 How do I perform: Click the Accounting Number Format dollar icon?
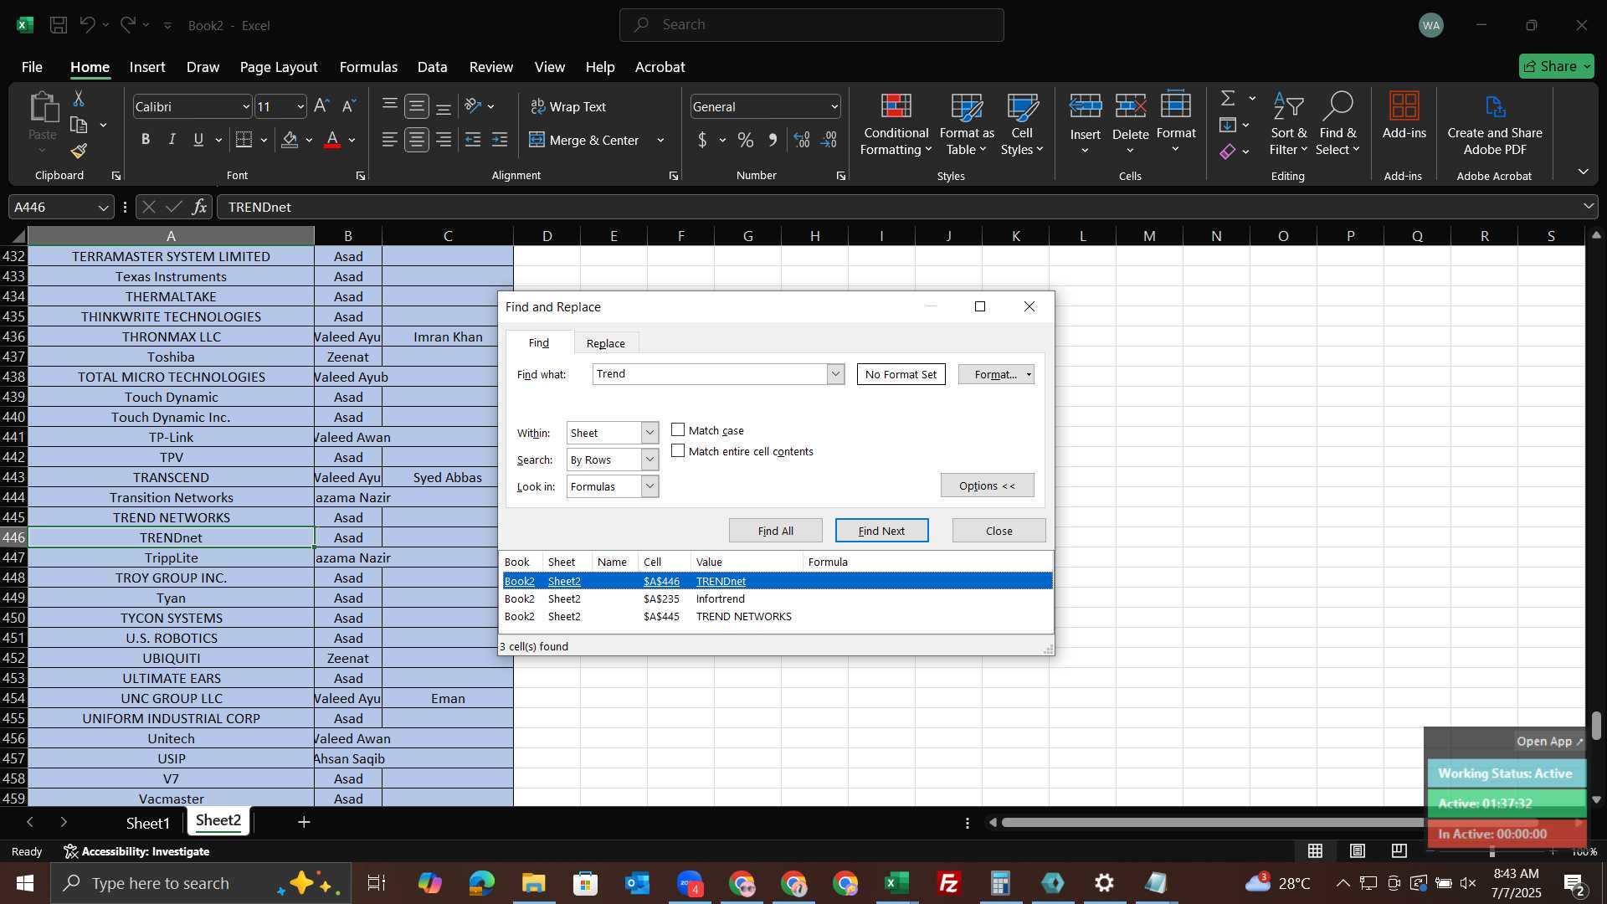click(702, 140)
